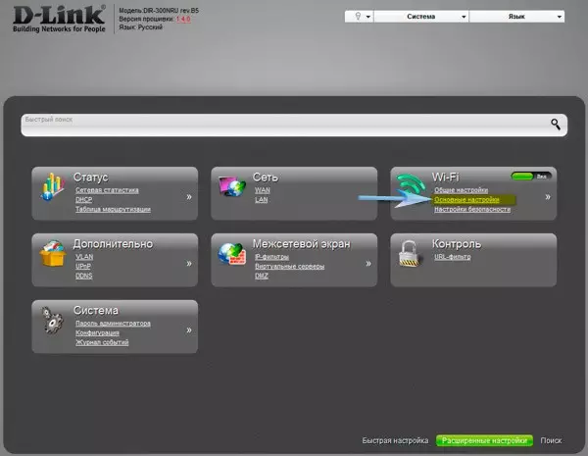Switch to Быстрая настройка mode

click(x=395, y=440)
